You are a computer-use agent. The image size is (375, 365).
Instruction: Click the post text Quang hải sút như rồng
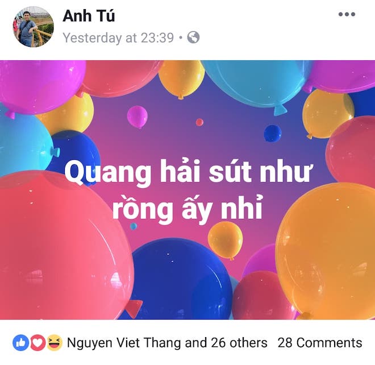[188, 190]
